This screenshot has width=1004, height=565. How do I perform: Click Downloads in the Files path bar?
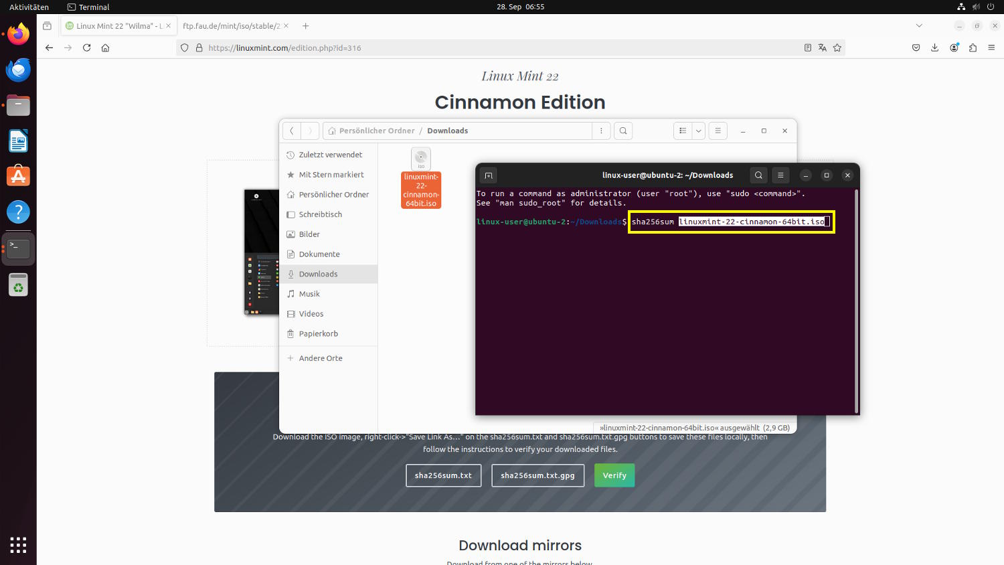click(x=448, y=131)
